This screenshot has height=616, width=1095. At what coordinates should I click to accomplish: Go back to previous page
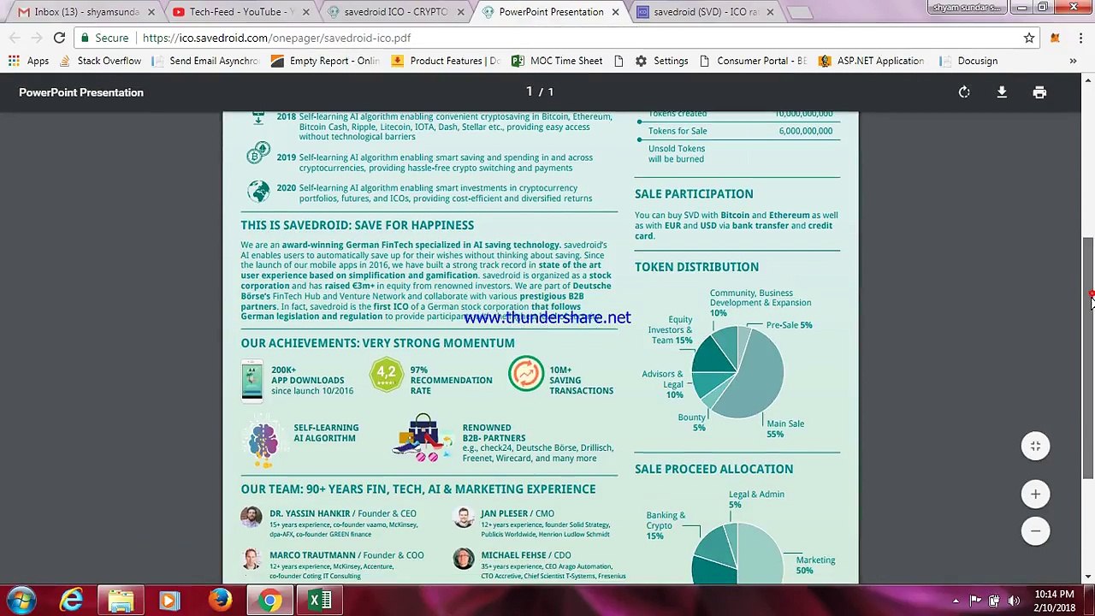point(15,38)
